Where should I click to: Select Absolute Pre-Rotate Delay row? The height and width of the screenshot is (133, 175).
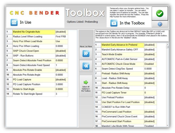click(126, 88)
